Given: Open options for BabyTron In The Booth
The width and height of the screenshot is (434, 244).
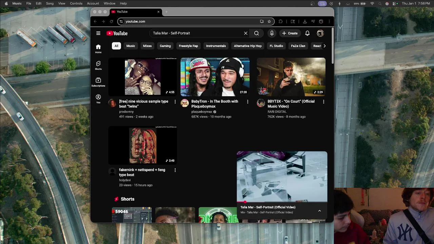Looking at the screenshot, I should pos(248,102).
